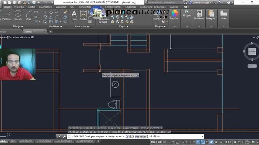Toggle polar tracking in status bar
Viewport: 259px width, 145px height.
[182, 142]
